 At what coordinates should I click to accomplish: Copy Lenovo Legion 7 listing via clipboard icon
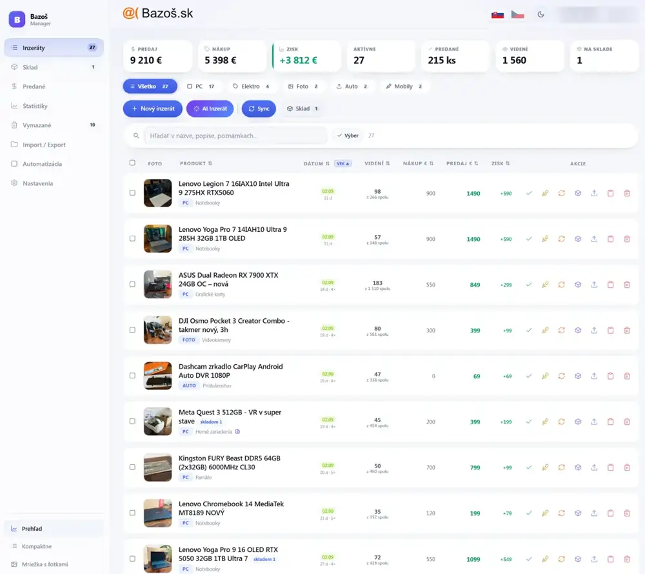tap(610, 193)
